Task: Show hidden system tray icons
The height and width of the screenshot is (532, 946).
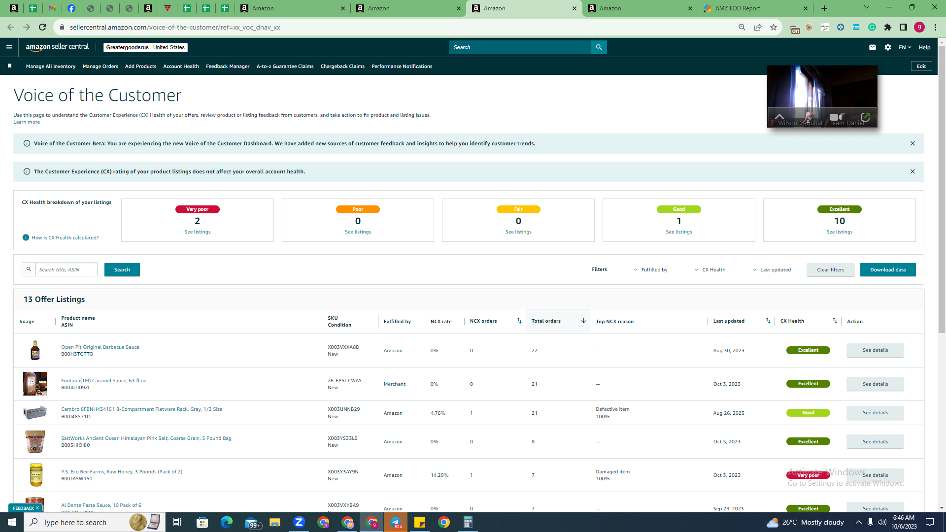Action: point(859,522)
